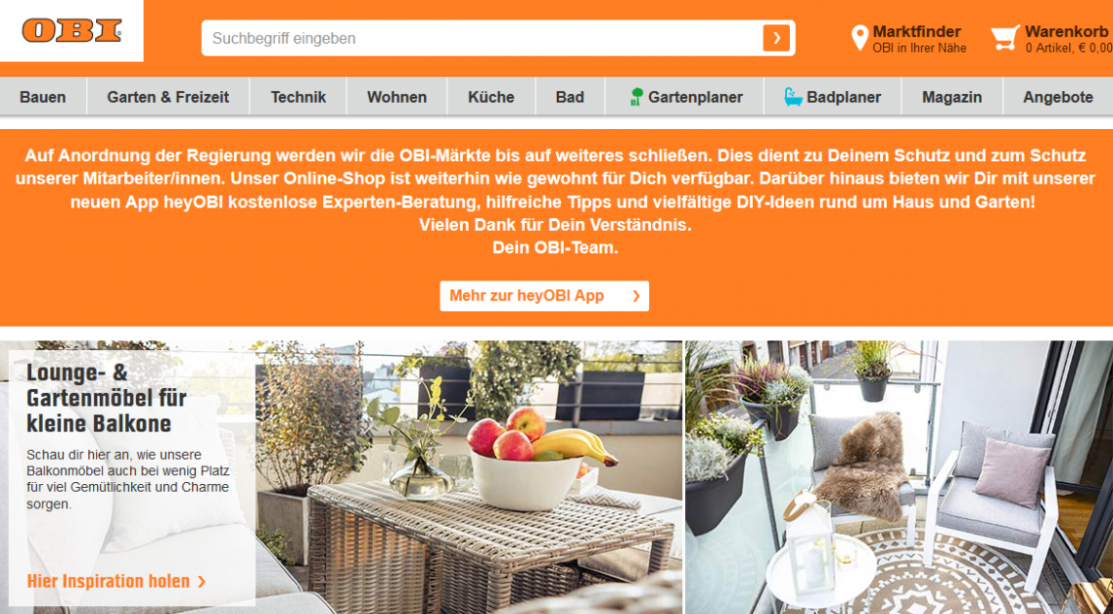Open the Küche menu item
Viewport: 1113px width, 614px height.
pyautogui.click(x=491, y=97)
